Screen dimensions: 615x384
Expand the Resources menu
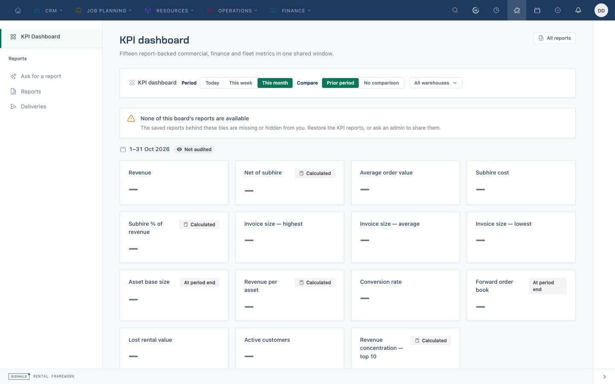pyautogui.click(x=169, y=10)
